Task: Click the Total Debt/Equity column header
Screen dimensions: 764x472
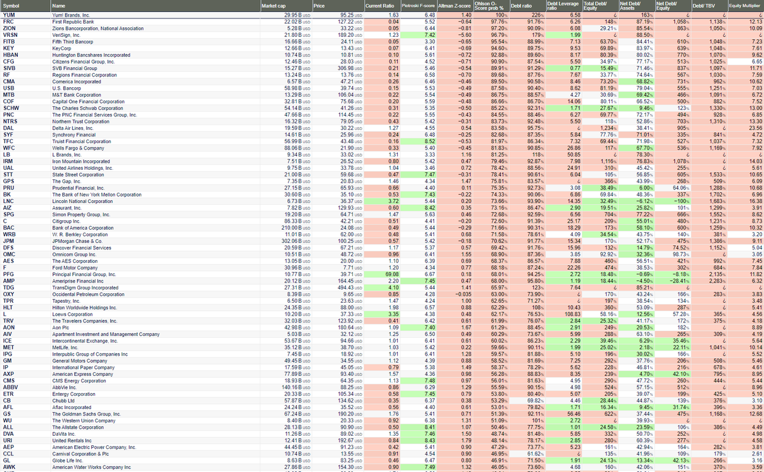Action: click(595, 6)
